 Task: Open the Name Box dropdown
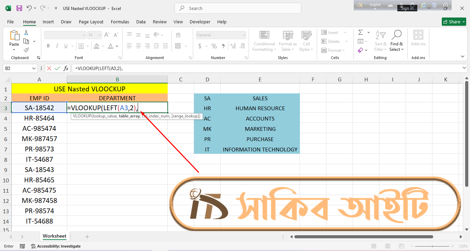34,68
